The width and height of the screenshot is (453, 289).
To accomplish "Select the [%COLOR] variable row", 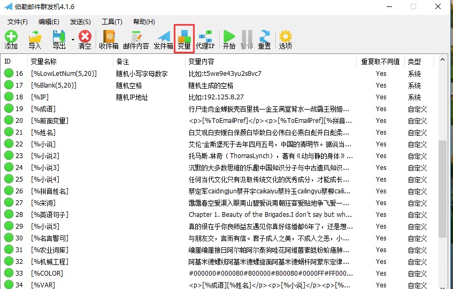I will coord(217,273).
